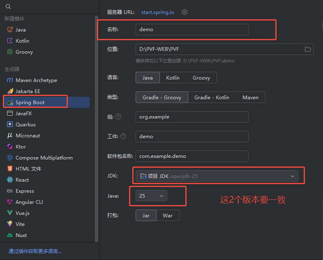The width and height of the screenshot is (323, 260).
Task: Open server URL settings gear
Action: click(x=185, y=12)
